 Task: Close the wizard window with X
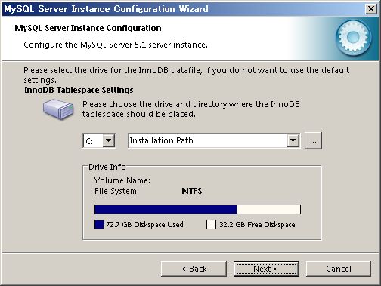point(370,9)
